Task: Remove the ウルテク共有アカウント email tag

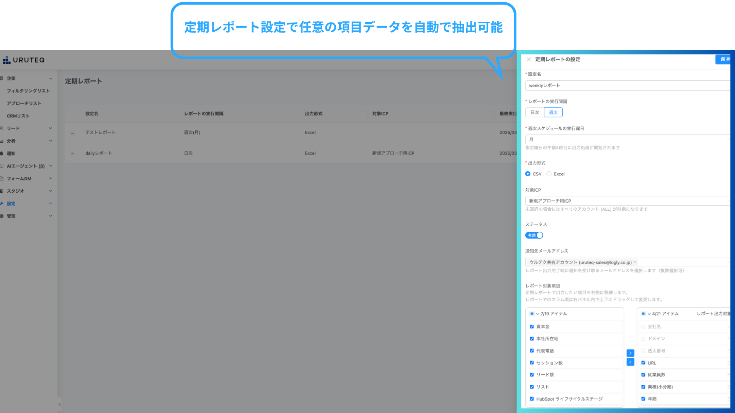Action: pyautogui.click(x=635, y=262)
